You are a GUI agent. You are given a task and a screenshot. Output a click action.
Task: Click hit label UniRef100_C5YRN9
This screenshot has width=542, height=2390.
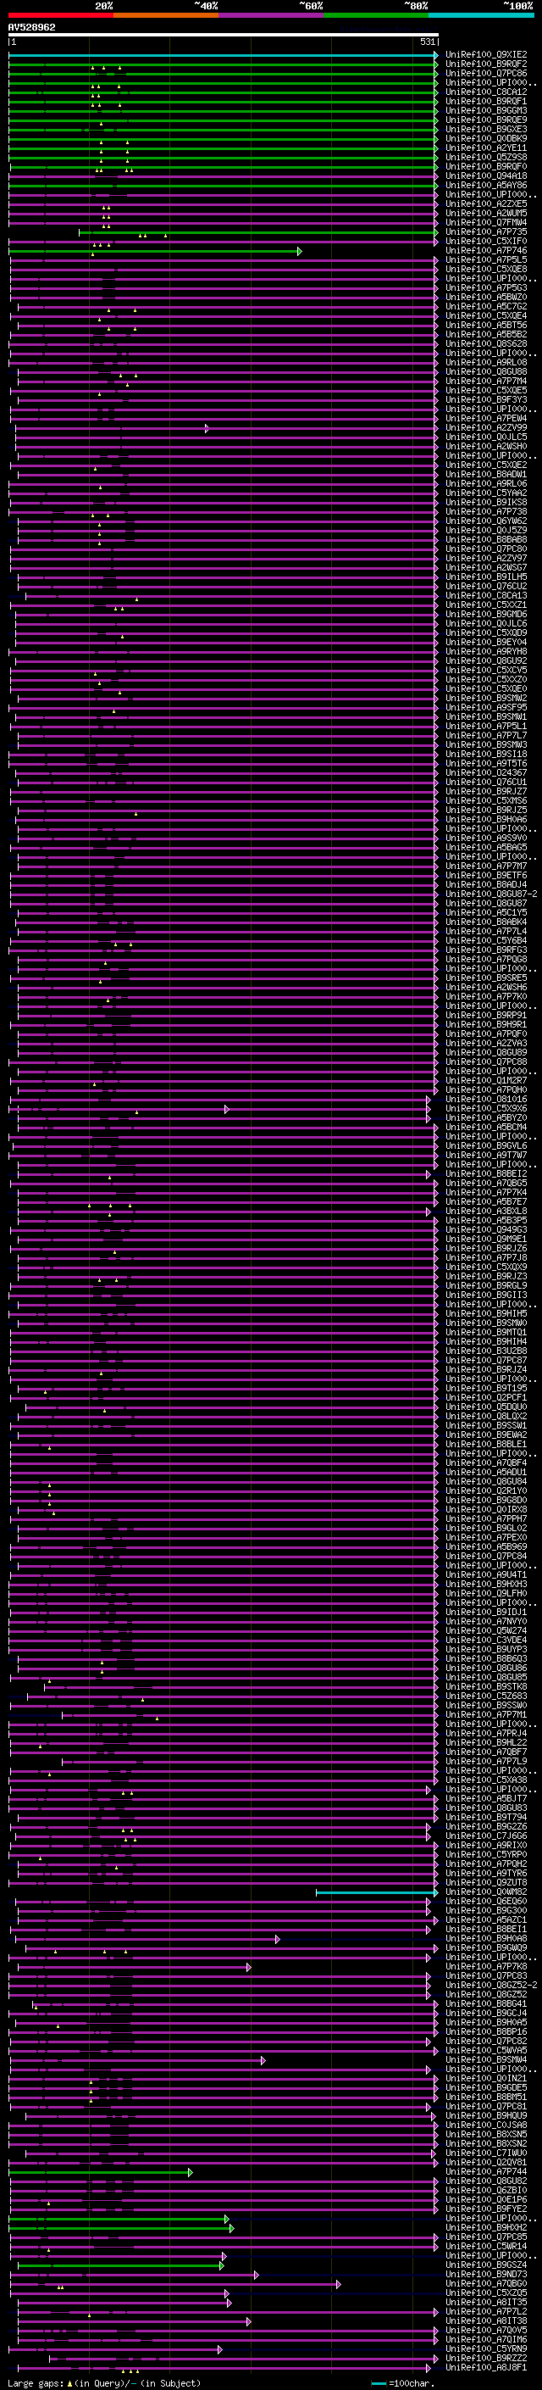coord(486,2348)
